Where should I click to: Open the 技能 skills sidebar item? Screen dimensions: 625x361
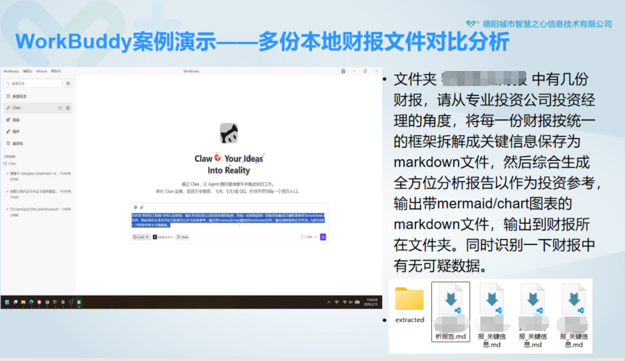[13, 120]
